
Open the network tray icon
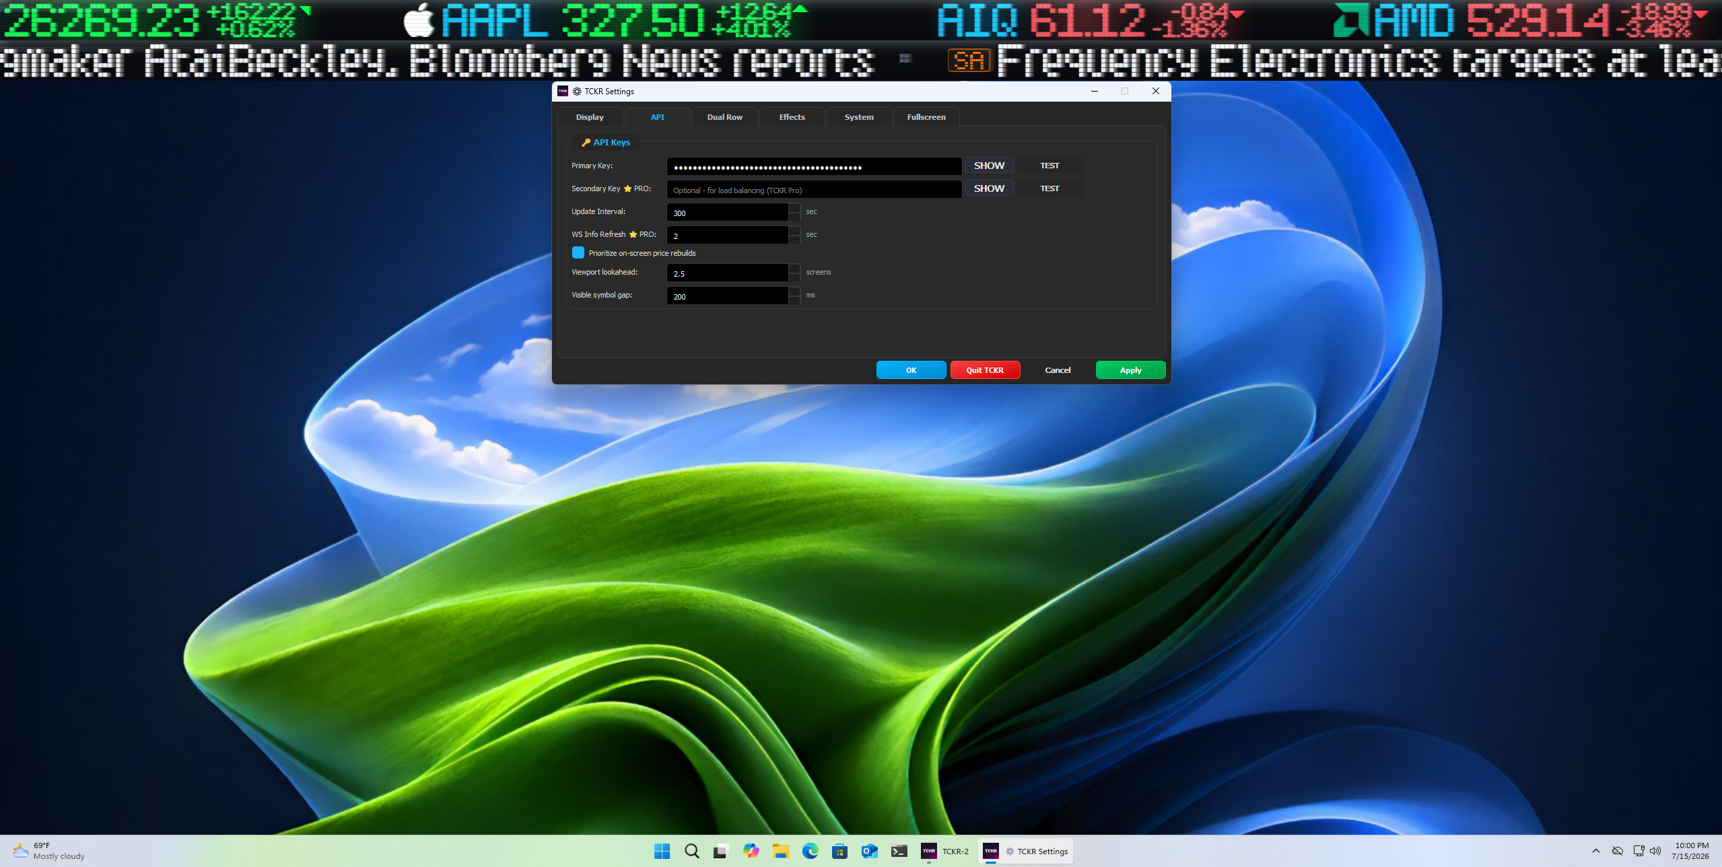pyautogui.click(x=1639, y=851)
